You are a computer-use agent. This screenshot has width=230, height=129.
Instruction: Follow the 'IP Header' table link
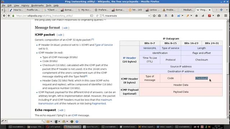coord(129,58)
